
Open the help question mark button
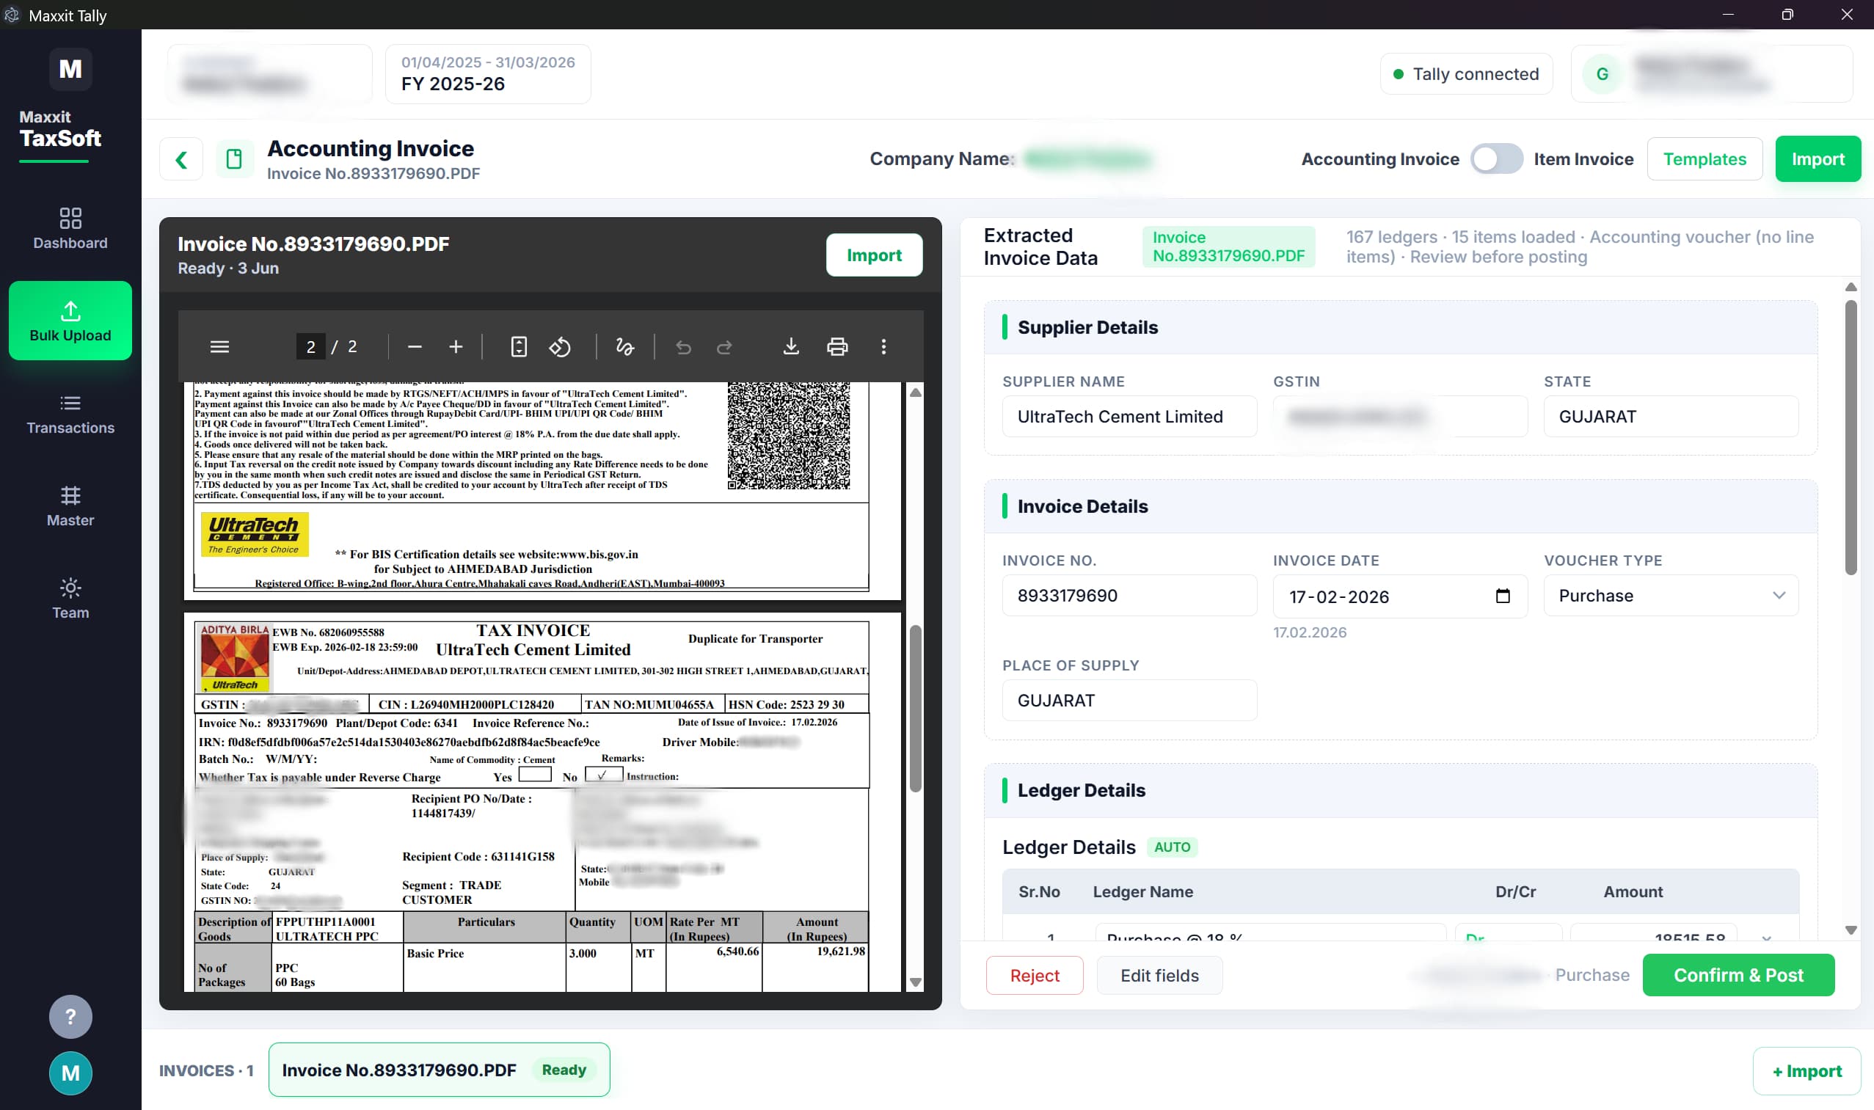[70, 1016]
